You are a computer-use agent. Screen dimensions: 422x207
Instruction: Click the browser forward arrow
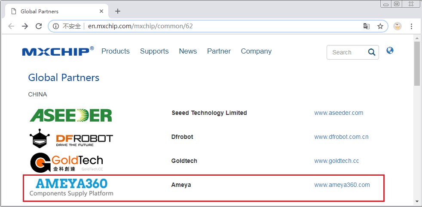(x=25, y=26)
